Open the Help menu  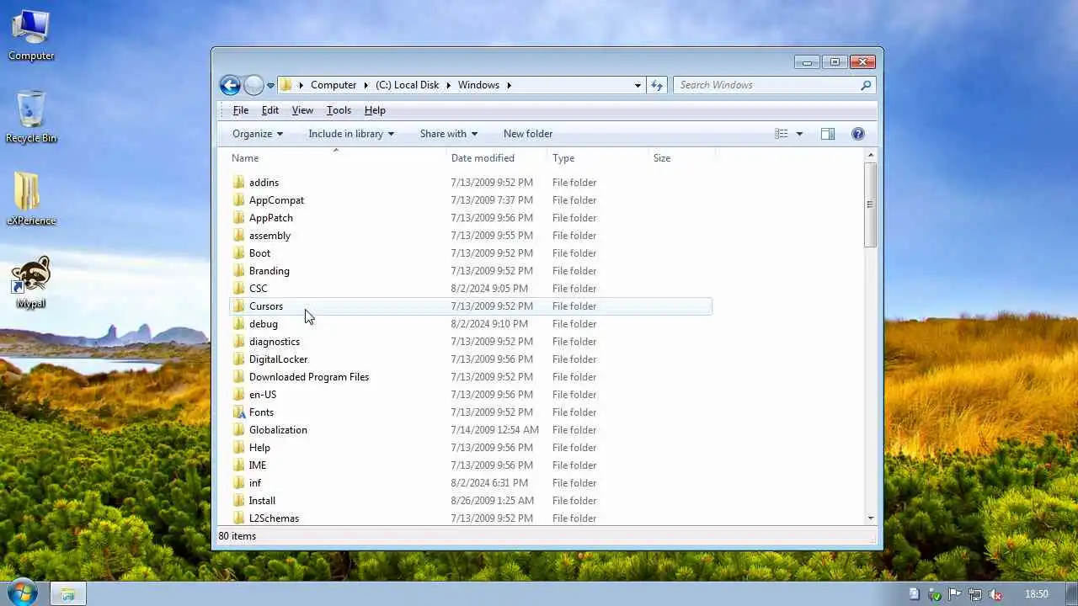(x=375, y=110)
